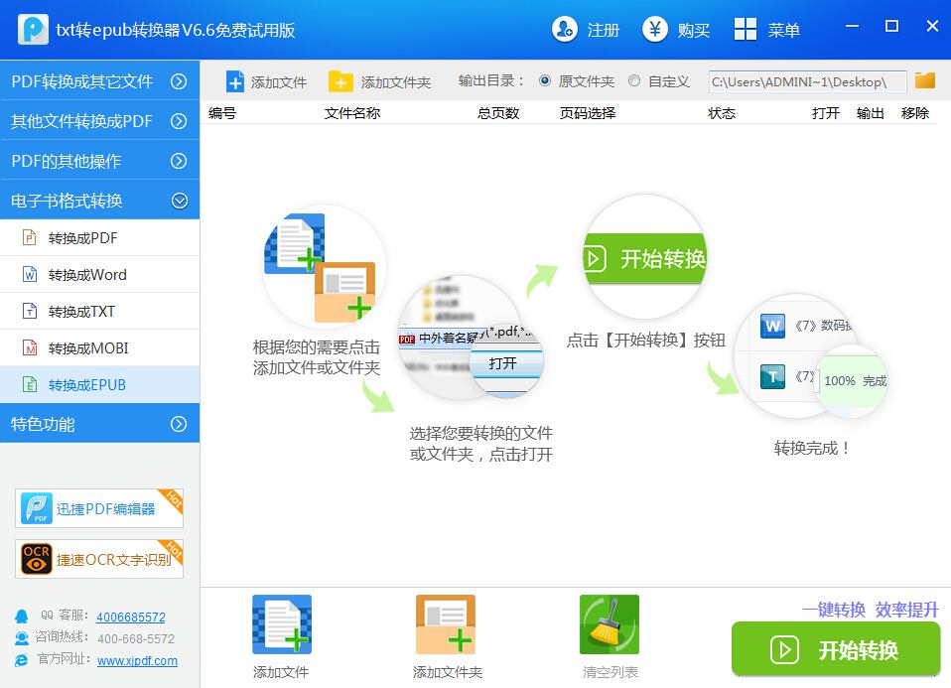Open the 捷速OCR文字识别 promo banner
The width and height of the screenshot is (951, 688).
[99, 559]
